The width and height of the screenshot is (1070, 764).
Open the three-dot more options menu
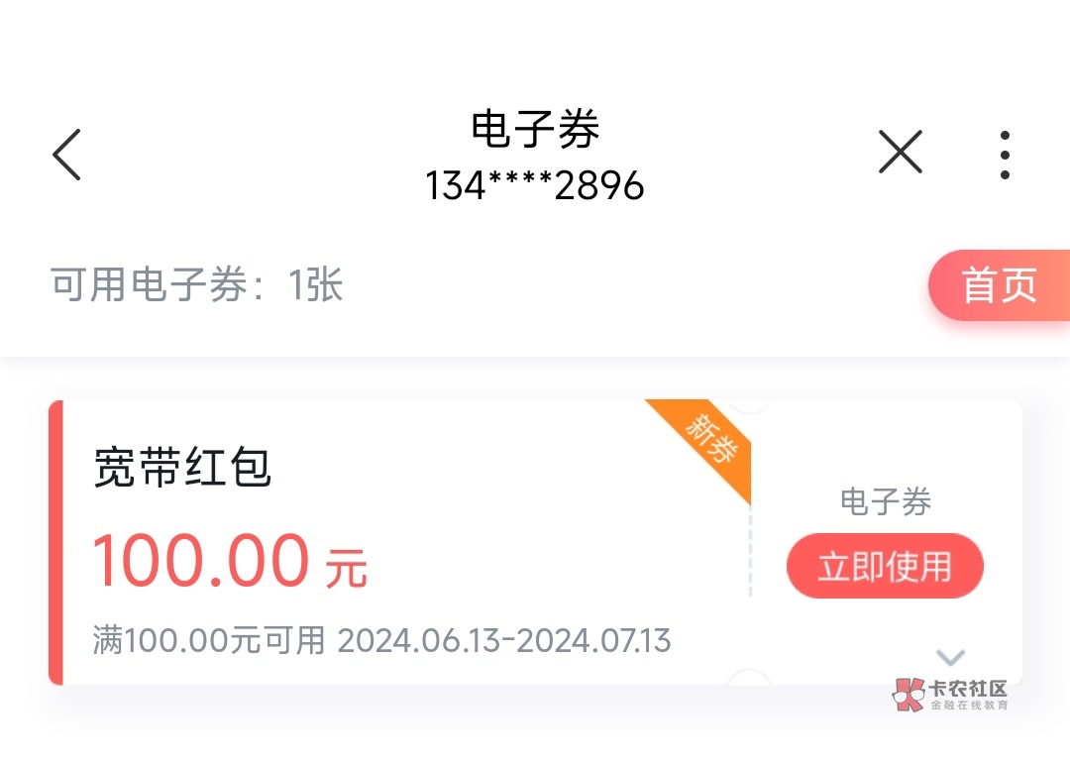[x=1005, y=155]
